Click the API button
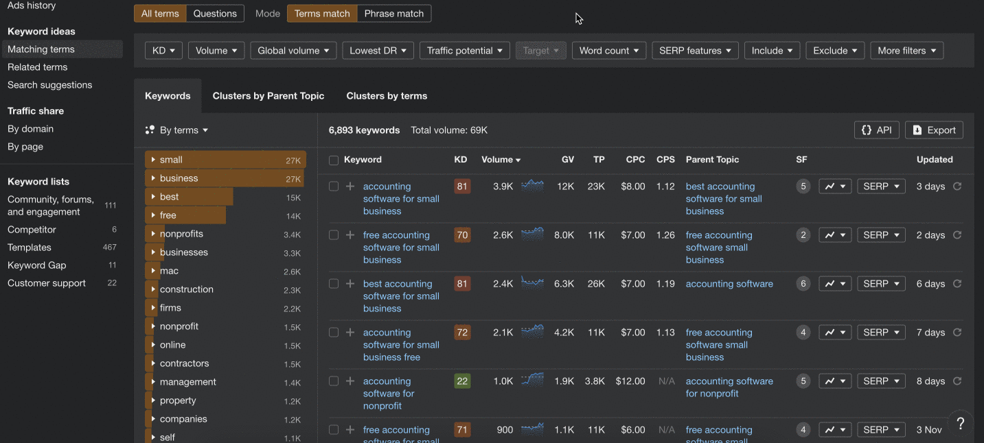984x443 pixels. [x=877, y=130]
